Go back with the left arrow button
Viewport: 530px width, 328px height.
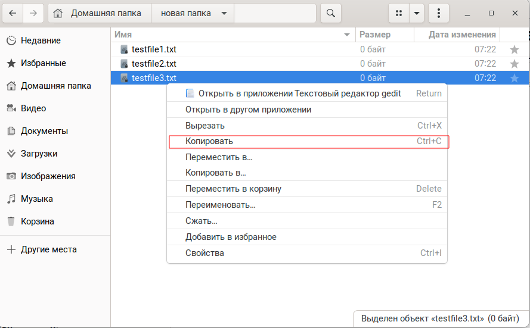pyautogui.click(x=13, y=13)
